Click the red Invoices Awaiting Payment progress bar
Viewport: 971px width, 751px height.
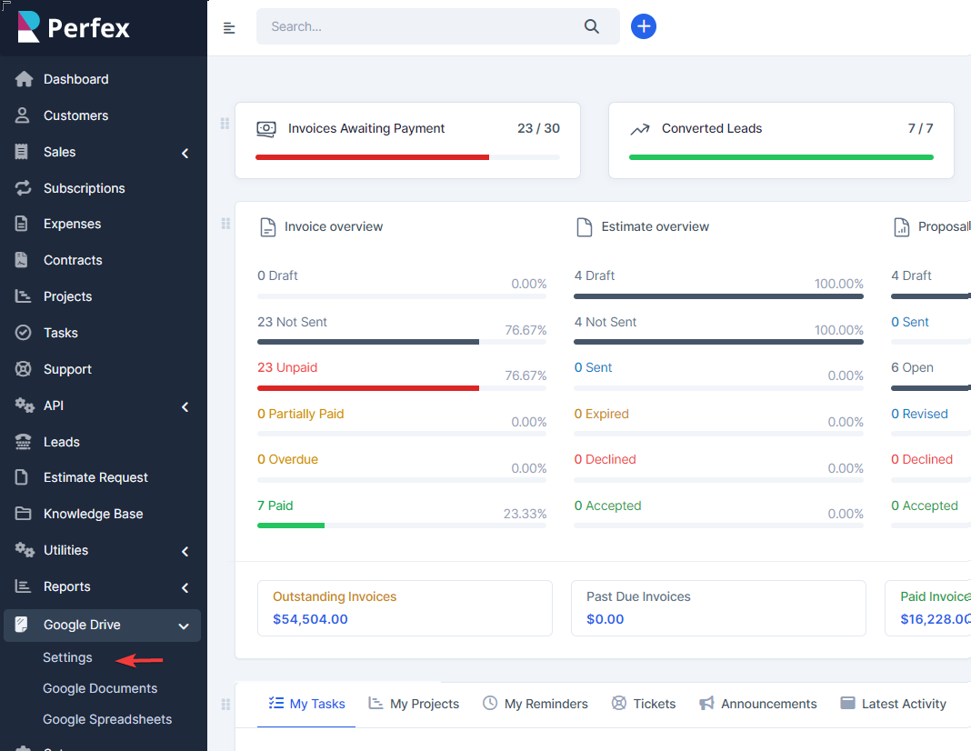click(x=373, y=157)
